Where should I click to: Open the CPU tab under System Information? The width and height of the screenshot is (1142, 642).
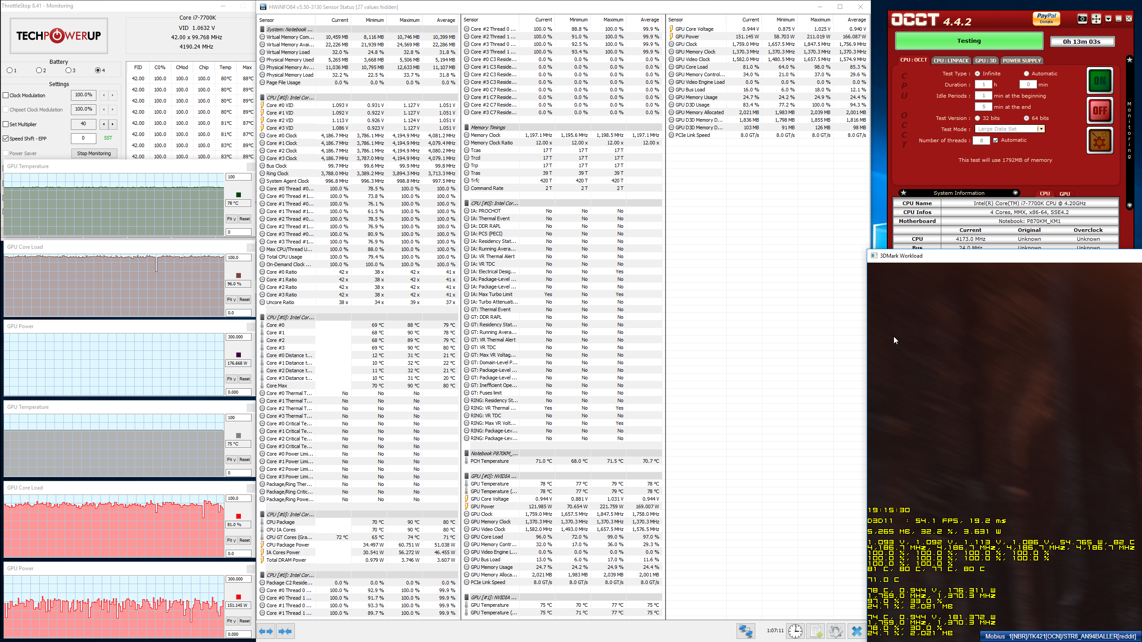pos(1045,193)
